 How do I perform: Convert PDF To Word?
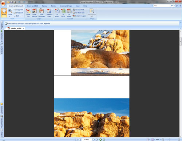pyautogui.click(x=57, y=13)
